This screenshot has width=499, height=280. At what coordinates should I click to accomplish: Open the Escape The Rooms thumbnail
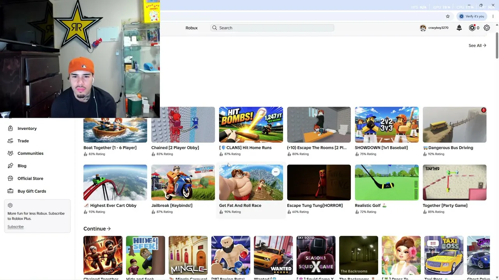click(x=319, y=125)
